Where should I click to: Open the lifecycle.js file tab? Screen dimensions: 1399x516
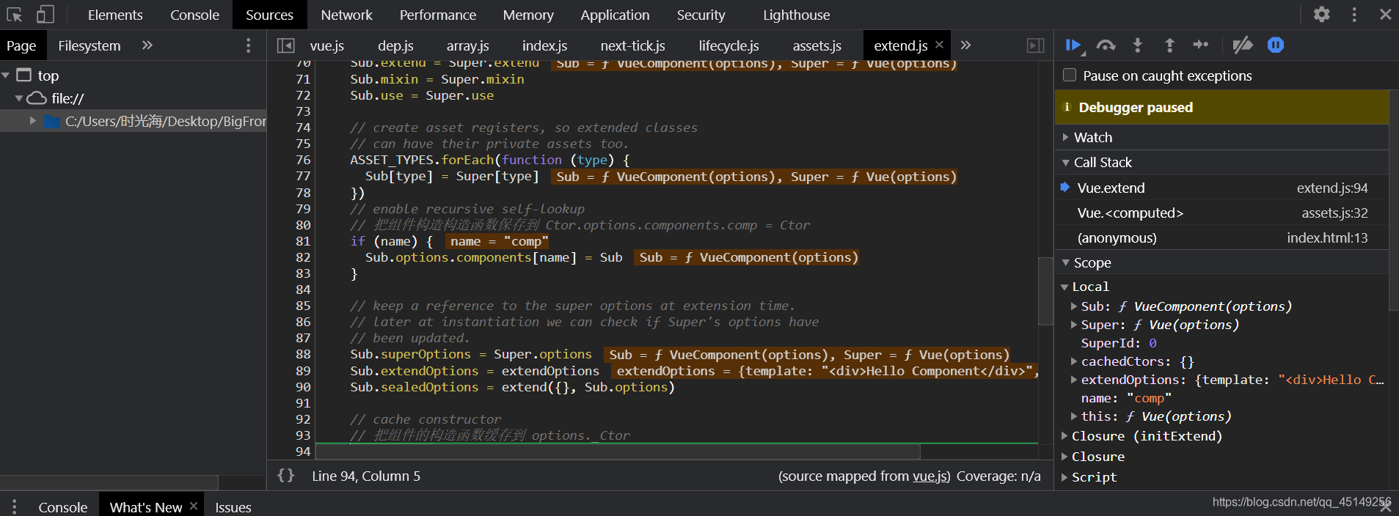click(728, 45)
